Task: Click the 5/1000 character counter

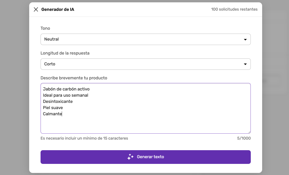Action: coord(244,138)
